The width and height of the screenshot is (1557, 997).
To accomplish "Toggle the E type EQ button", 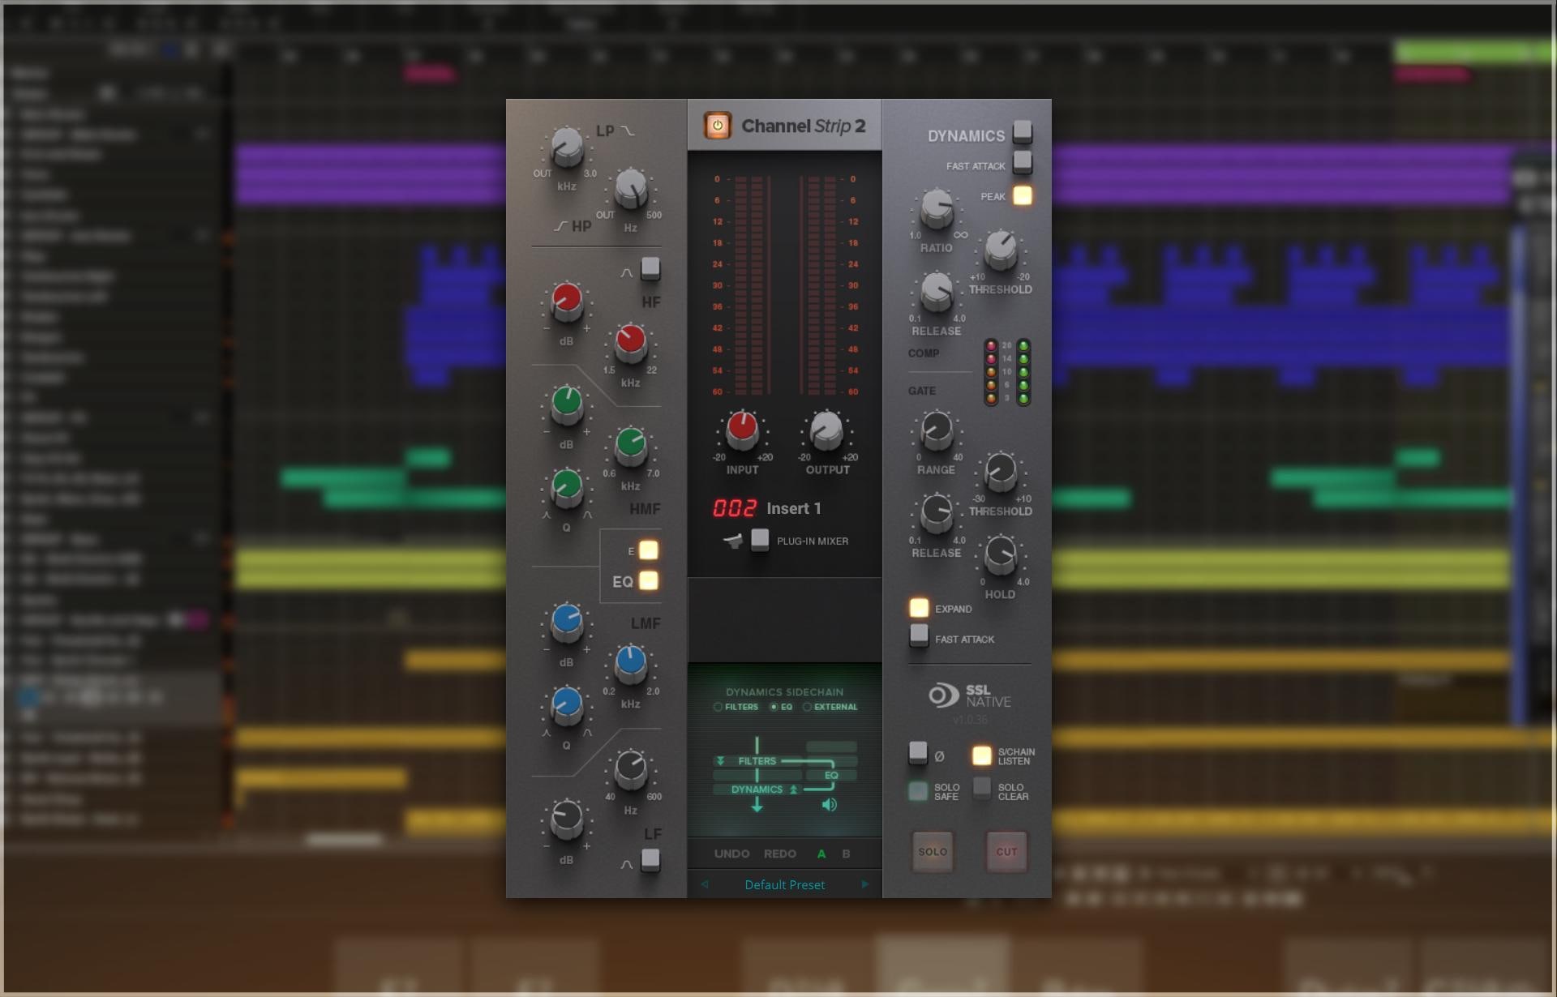I will click(x=649, y=550).
